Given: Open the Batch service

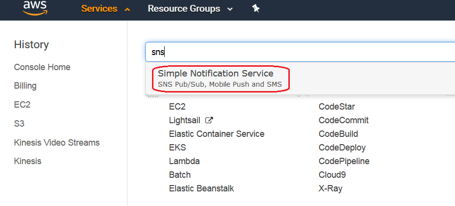Looking at the screenshot, I should click(x=180, y=175).
